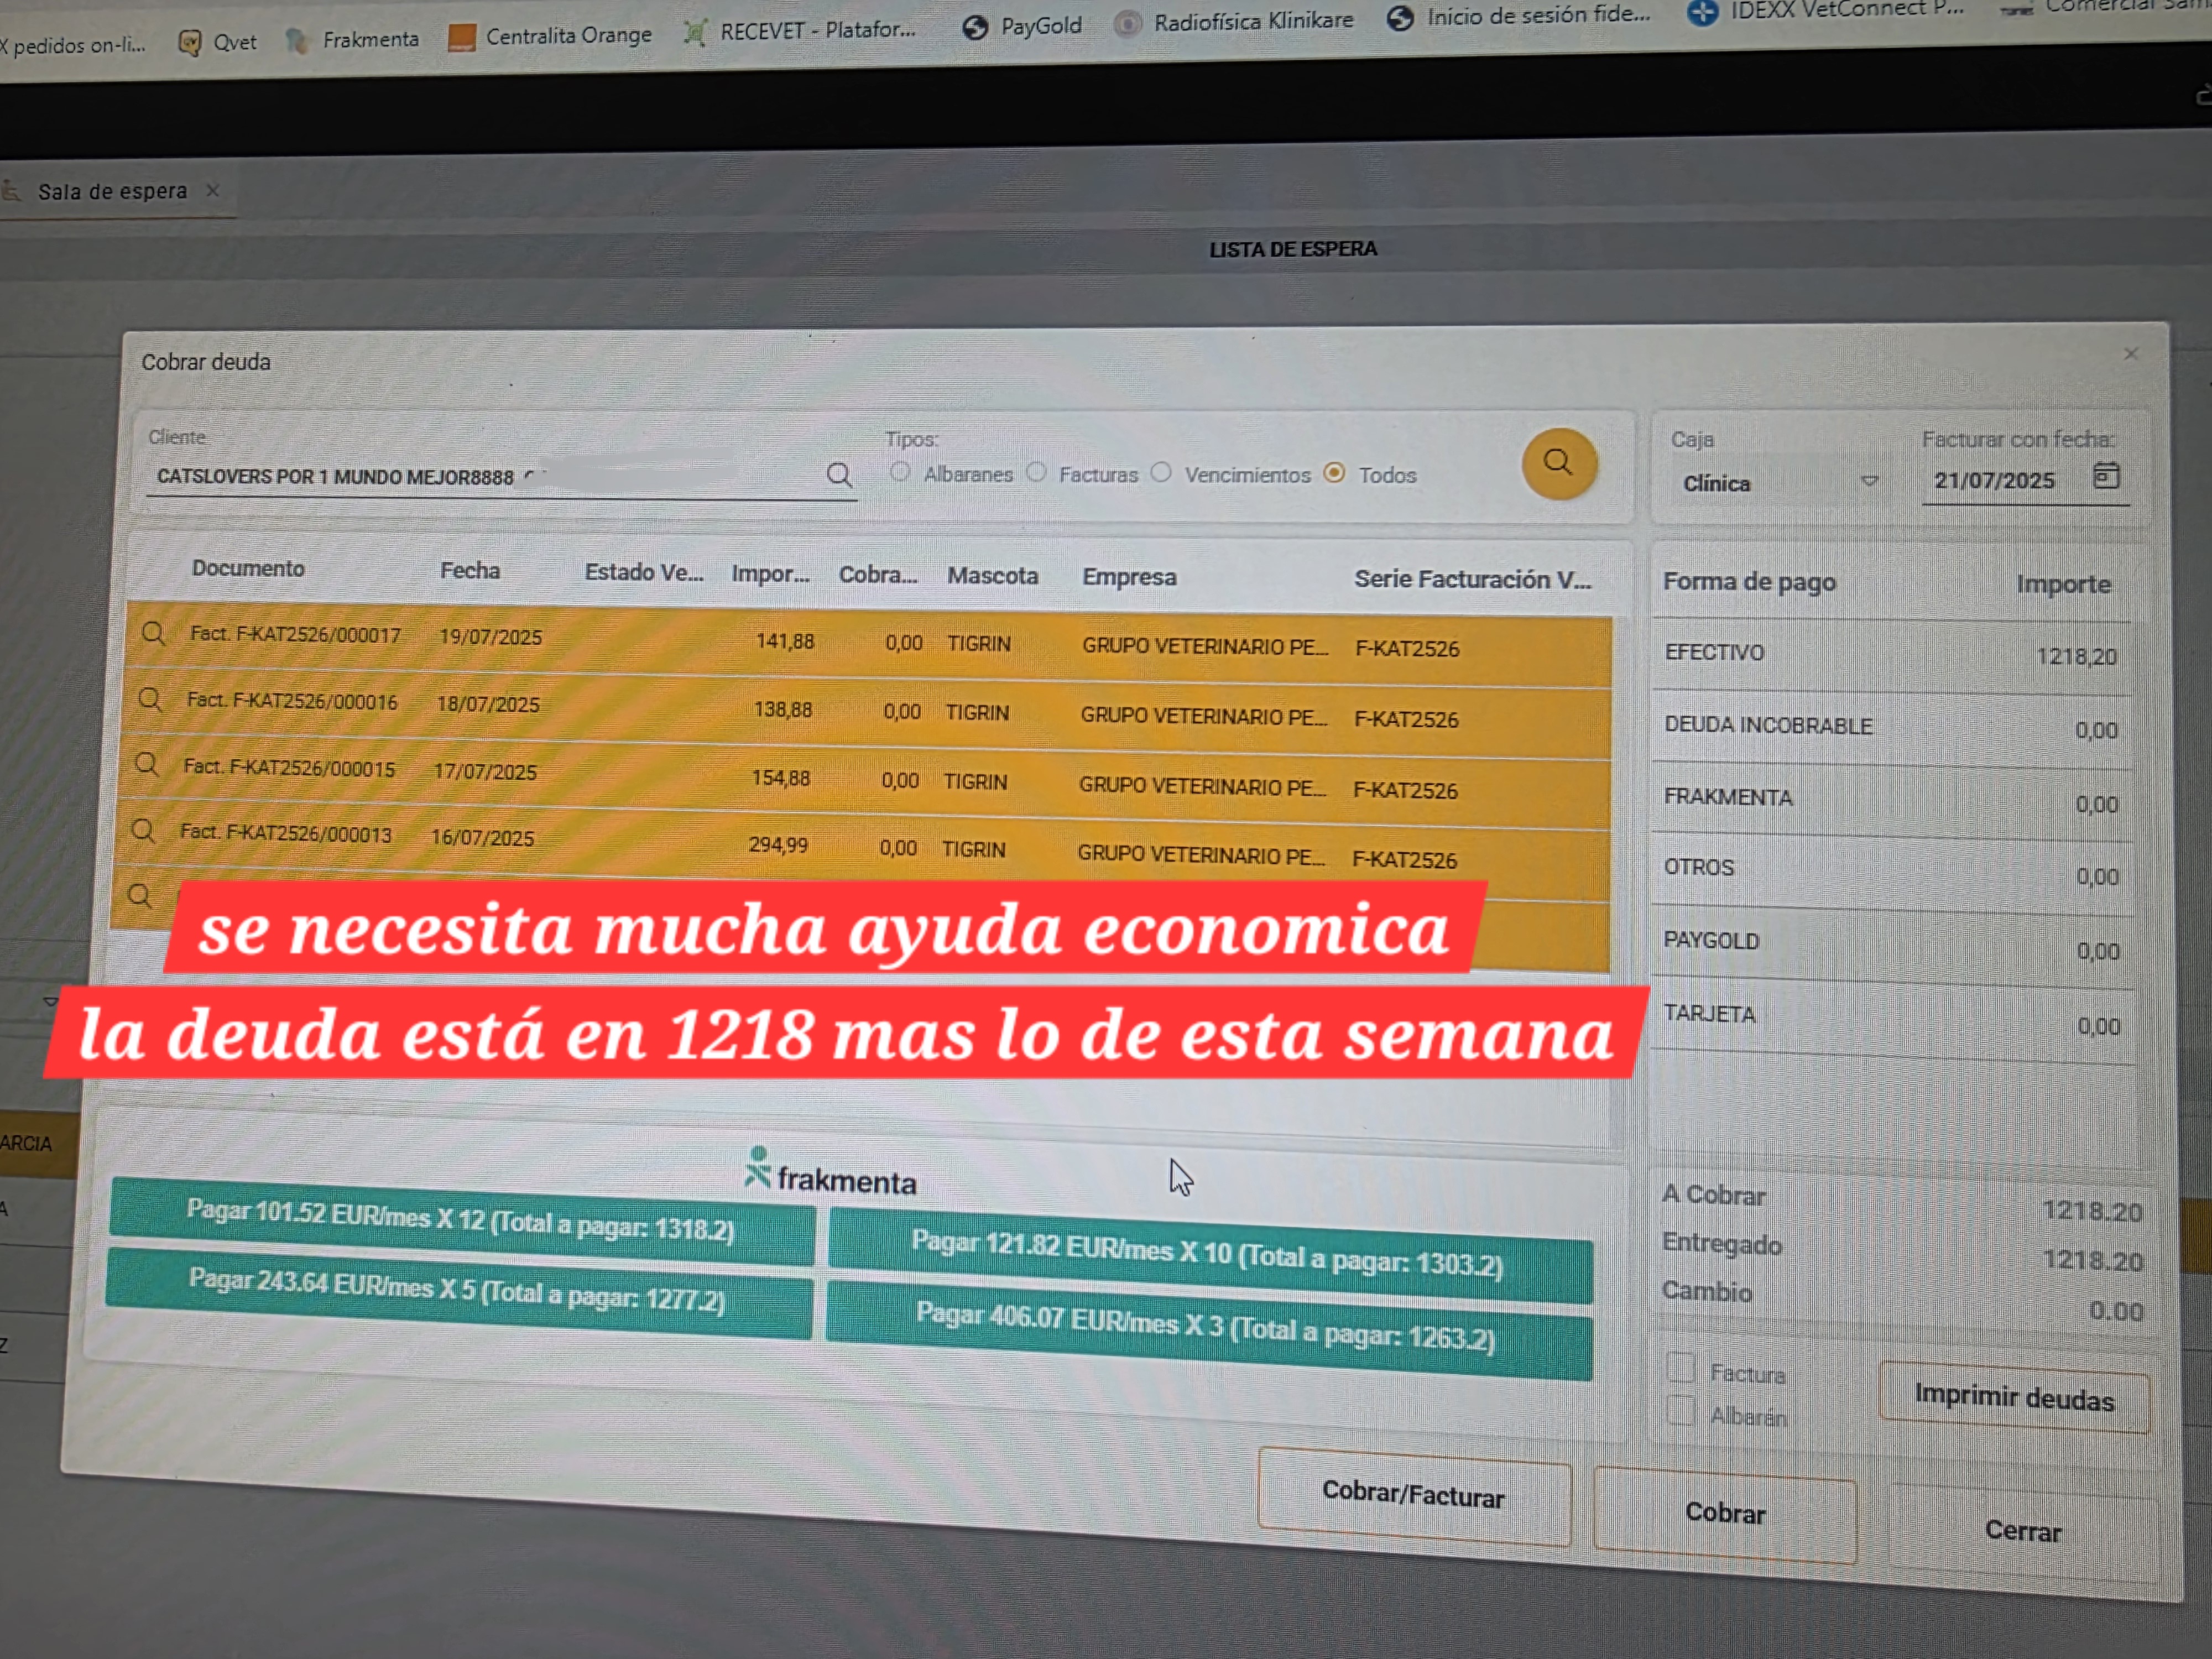
Task: Switch to Sala de espera tab
Action: click(x=112, y=191)
